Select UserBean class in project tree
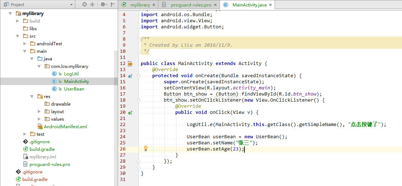This screenshot has height=186, width=402. 74,89
